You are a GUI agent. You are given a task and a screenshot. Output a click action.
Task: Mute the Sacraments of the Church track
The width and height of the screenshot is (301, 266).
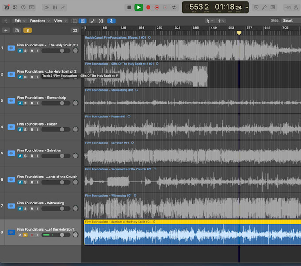[x=20, y=182]
